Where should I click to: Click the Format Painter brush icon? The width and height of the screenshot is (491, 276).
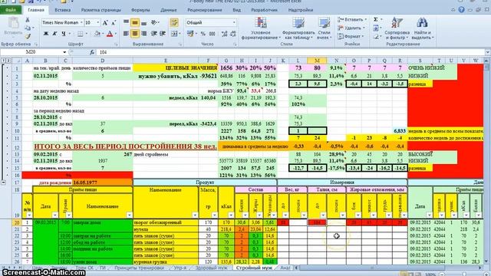28,36
